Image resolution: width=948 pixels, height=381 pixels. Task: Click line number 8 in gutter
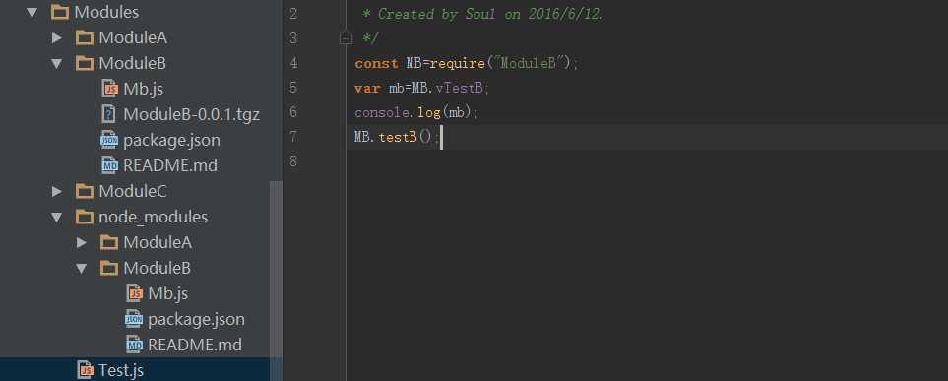click(293, 161)
